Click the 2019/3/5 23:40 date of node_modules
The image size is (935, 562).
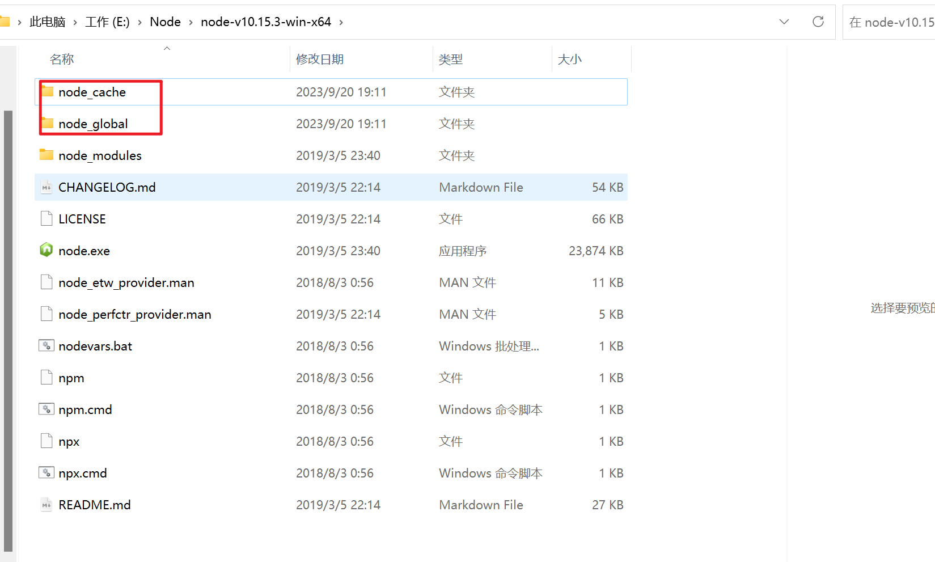click(338, 155)
